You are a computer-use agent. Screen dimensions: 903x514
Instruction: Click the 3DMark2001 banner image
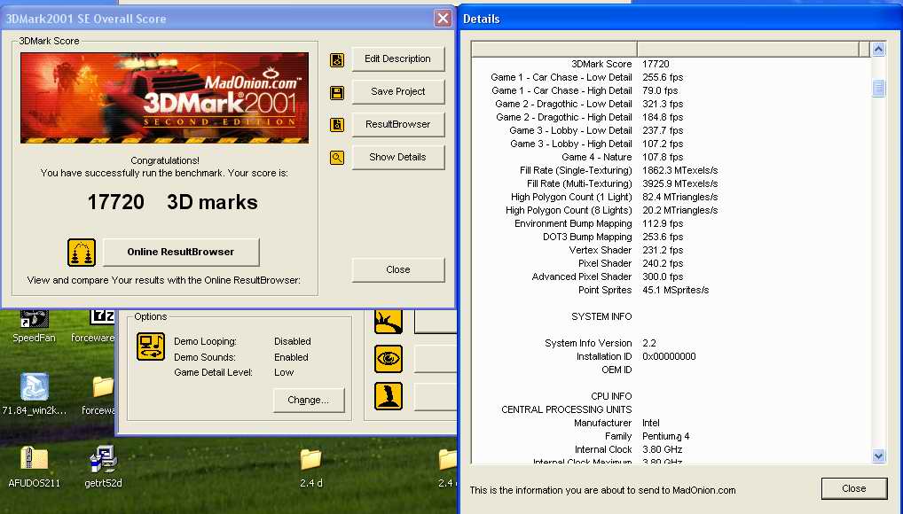165,97
